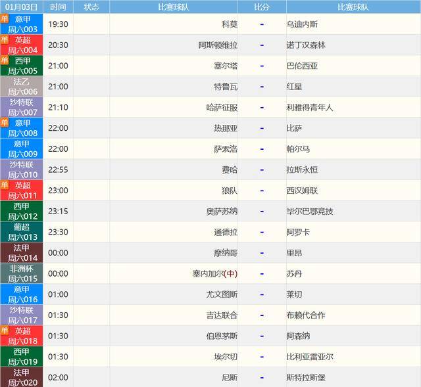Viewport: 421px width, 387px height.
Task: Select away team 比萨
Action: coord(294,128)
